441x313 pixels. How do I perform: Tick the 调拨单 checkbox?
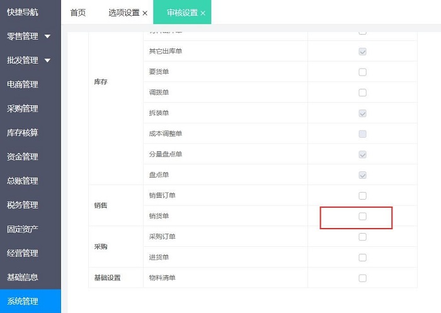362,93
